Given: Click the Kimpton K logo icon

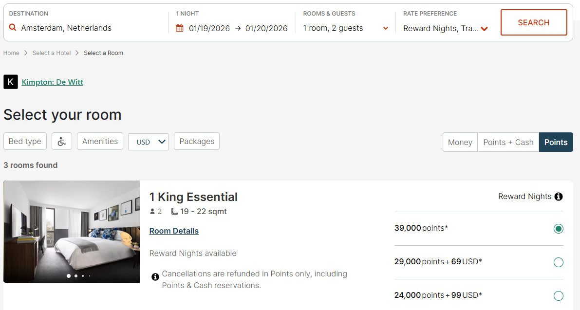Looking at the screenshot, I should (x=11, y=82).
